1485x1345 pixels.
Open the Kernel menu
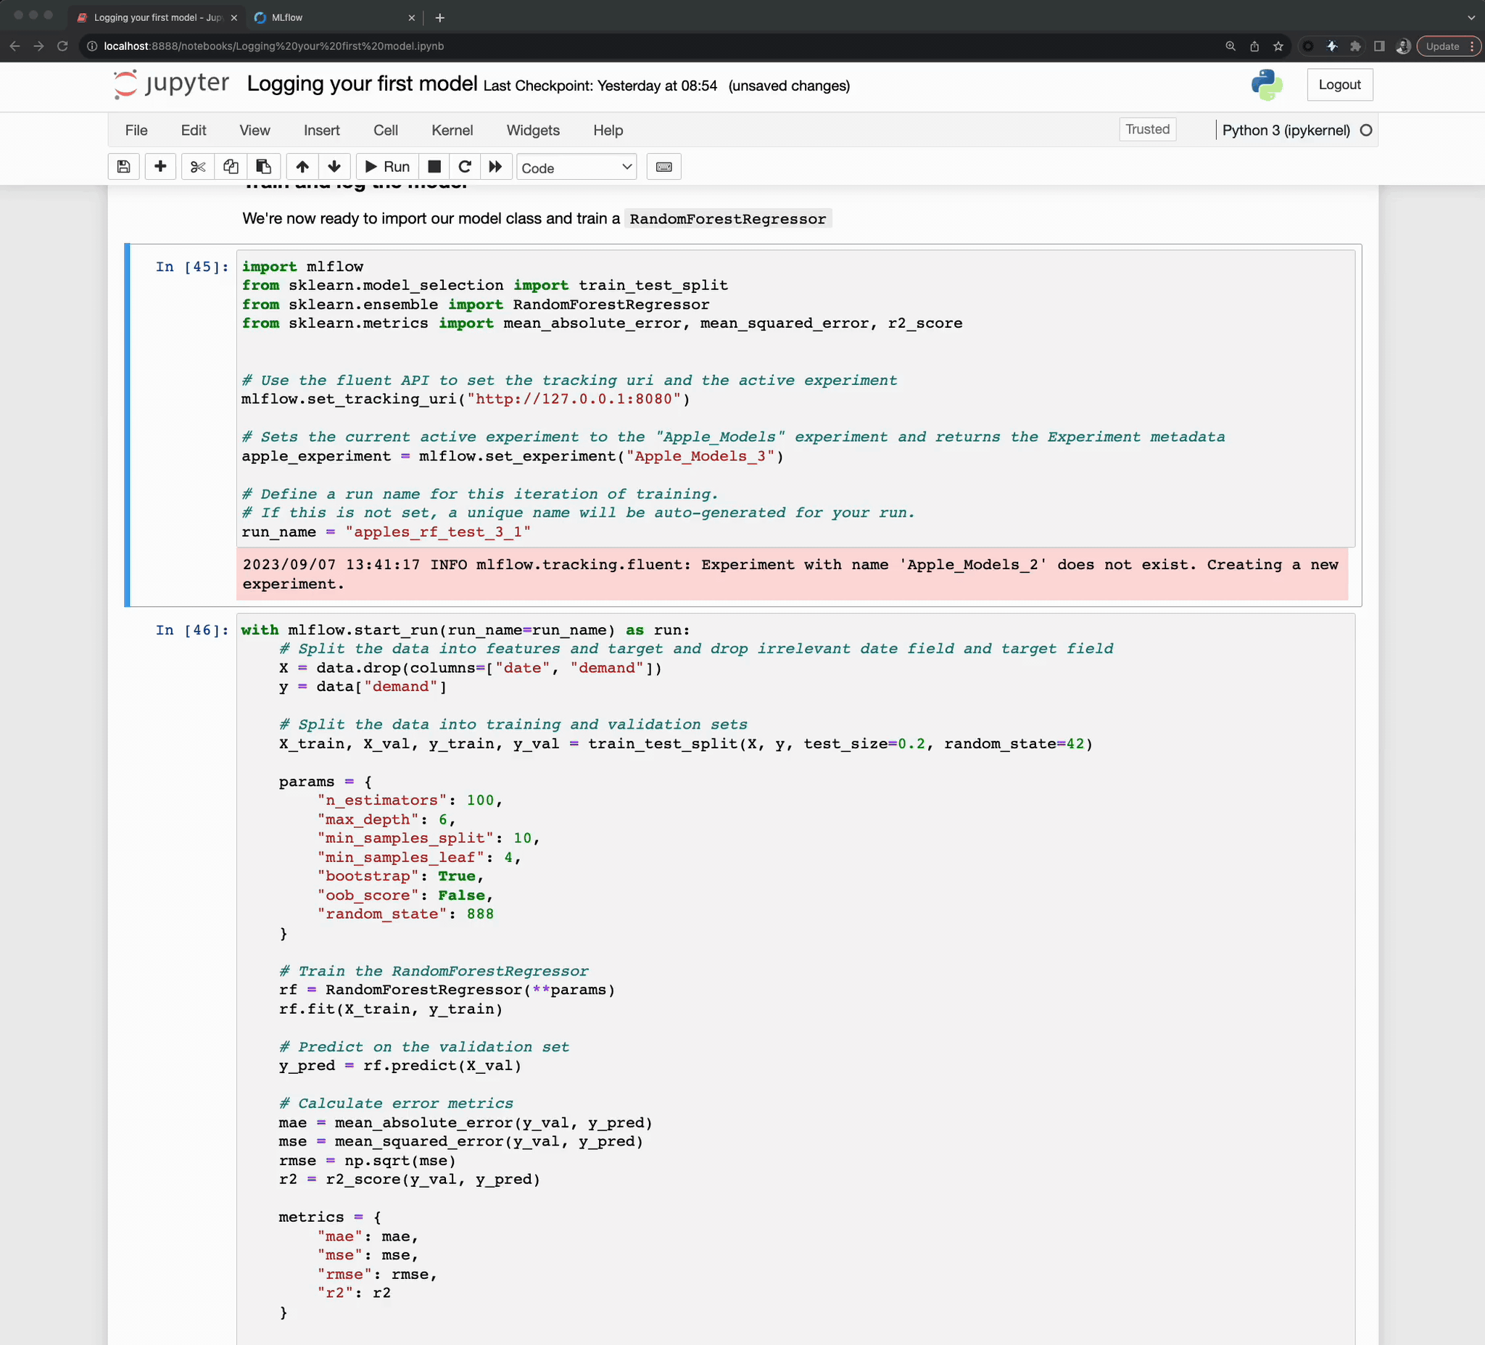point(452,131)
